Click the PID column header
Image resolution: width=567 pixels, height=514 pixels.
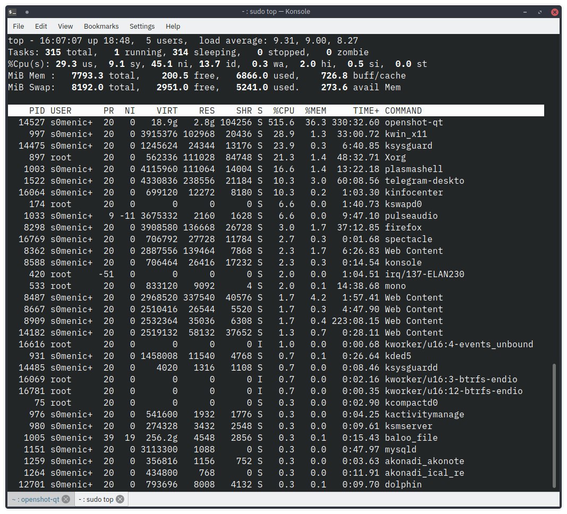tap(37, 110)
